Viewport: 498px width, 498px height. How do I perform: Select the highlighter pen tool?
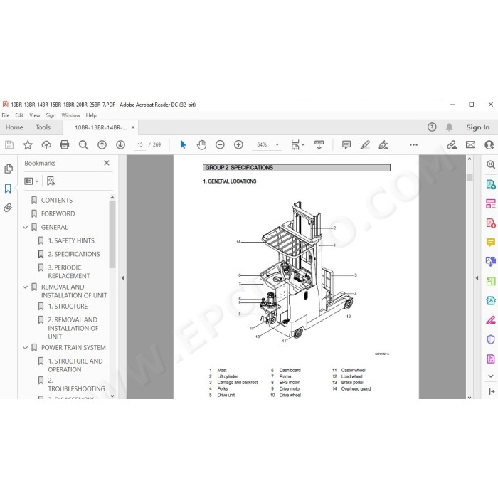click(x=365, y=145)
